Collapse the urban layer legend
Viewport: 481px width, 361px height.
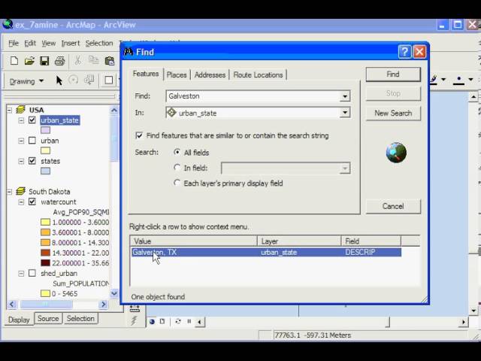21,141
